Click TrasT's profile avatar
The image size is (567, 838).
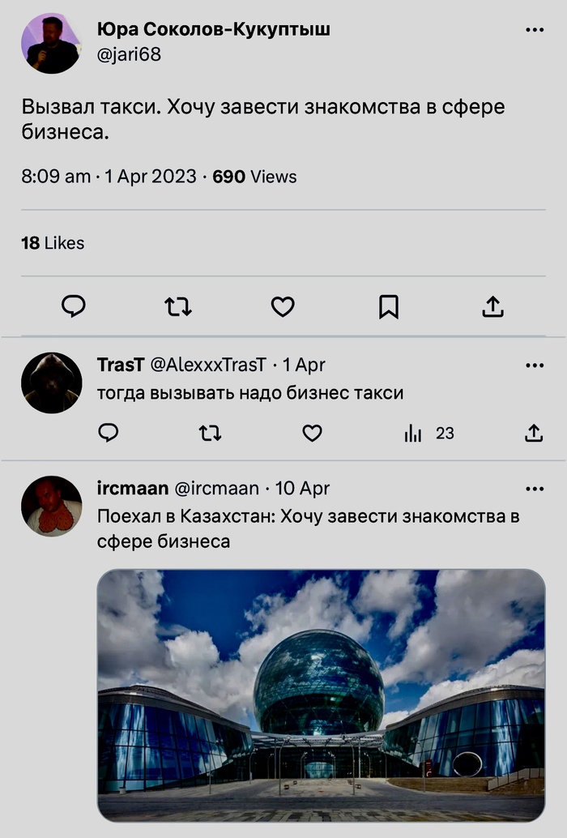click(x=51, y=382)
